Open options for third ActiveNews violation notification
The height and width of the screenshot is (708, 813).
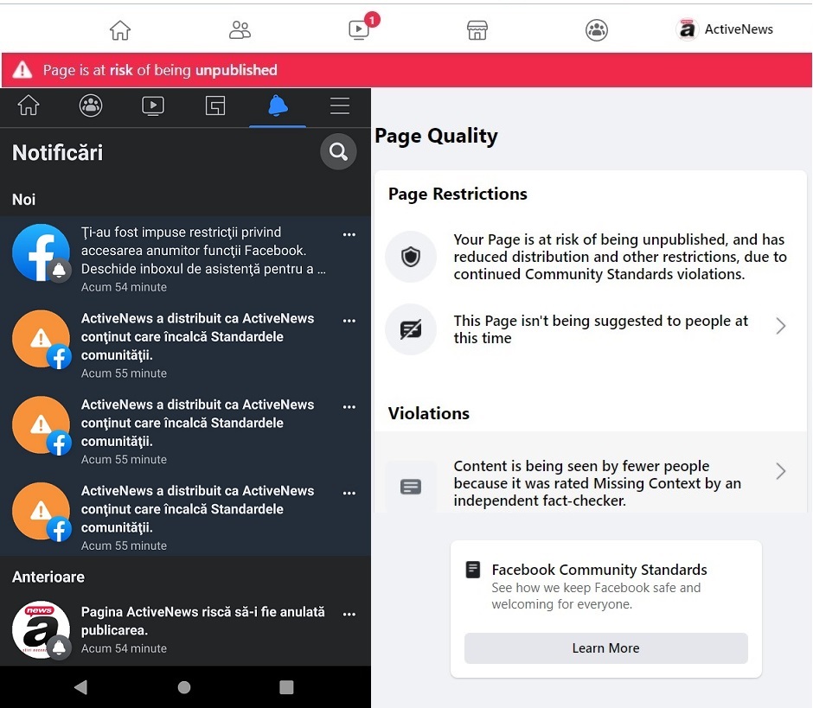[349, 493]
